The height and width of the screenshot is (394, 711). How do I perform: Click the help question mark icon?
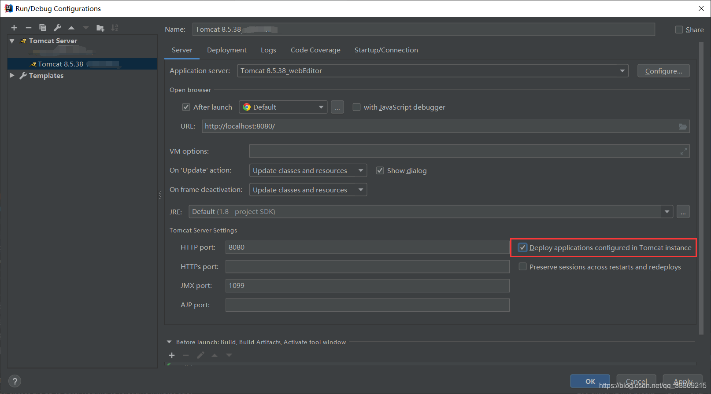coord(15,381)
